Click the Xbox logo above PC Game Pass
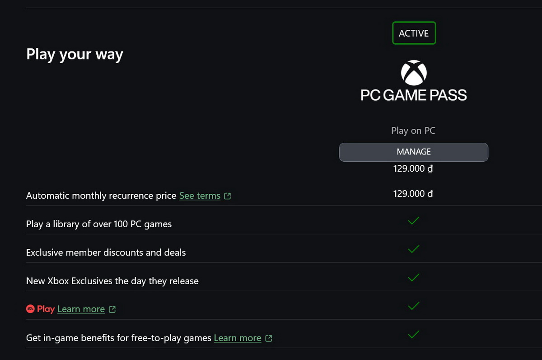Screen dimensions: 542x360 coord(414,73)
